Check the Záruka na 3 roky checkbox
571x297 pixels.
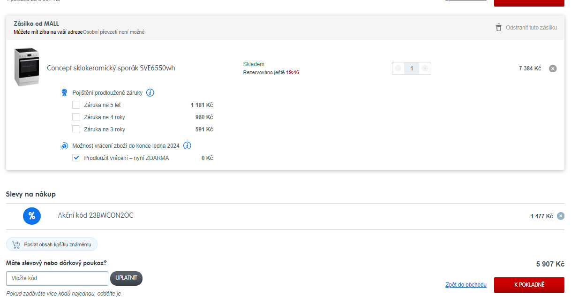click(x=76, y=129)
